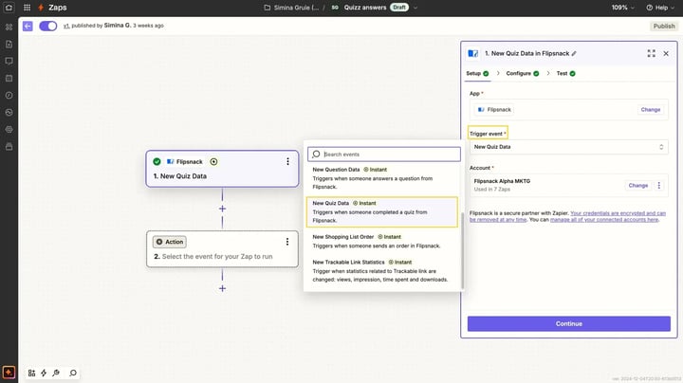
Task: Expand the step panel to full screen
Action: tap(651, 53)
